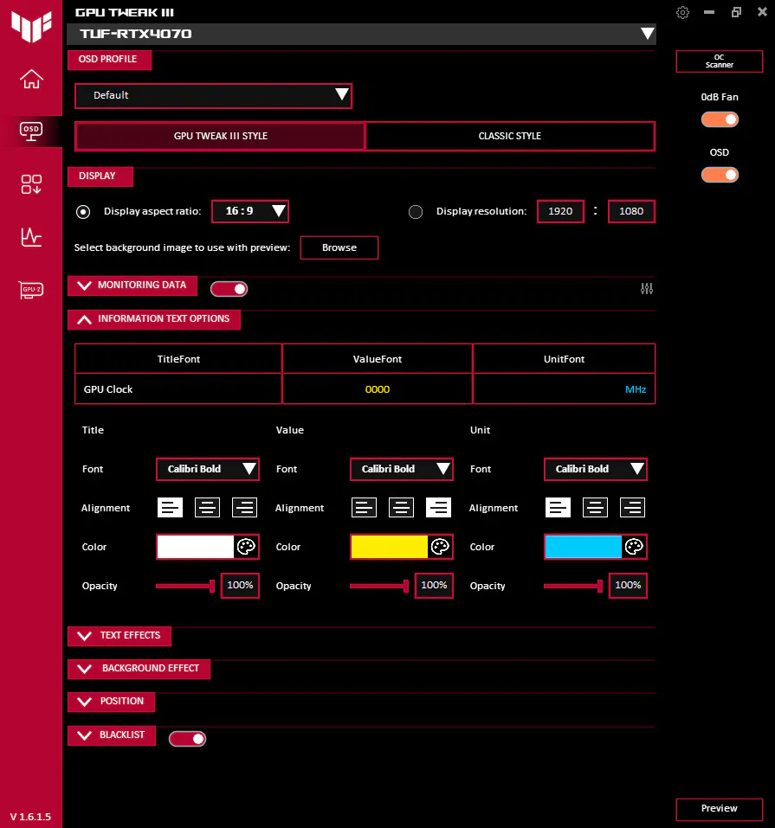
Task: Click the Preview button
Action: point(720,809)
